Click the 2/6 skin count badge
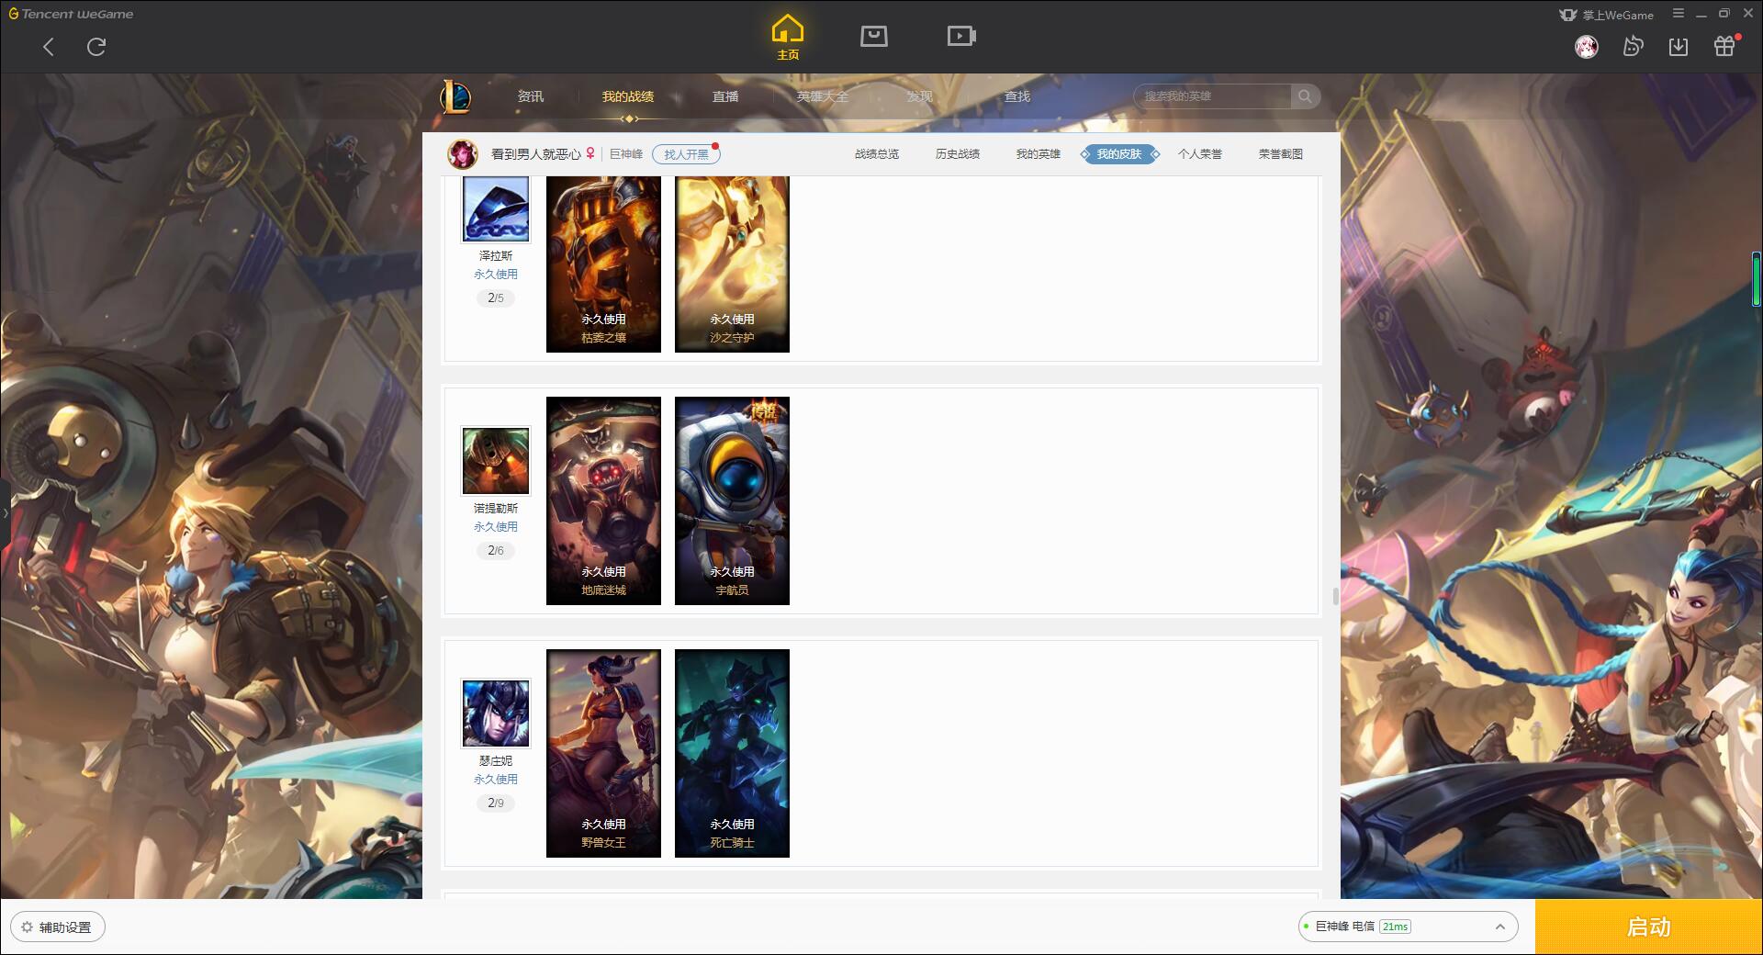The image size is (1763, 955). [x=496, y=551]
